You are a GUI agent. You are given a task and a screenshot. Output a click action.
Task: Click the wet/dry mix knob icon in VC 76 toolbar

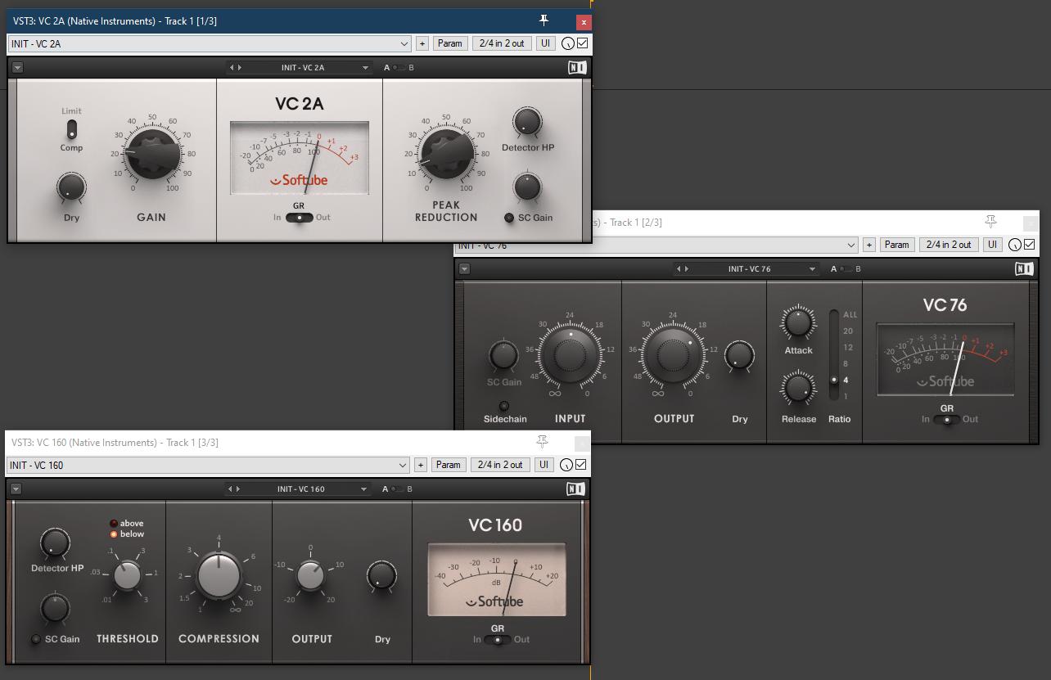[x=1015, y=245]
